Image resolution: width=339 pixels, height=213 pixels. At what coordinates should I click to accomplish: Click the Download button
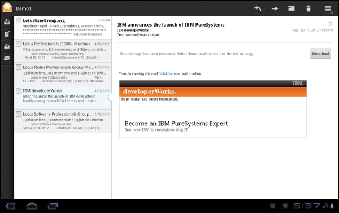320,54
